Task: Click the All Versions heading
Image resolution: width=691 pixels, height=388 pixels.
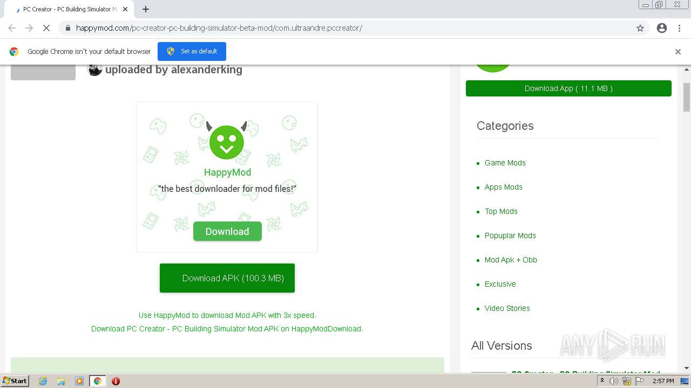Action: (x=502, y=345)
